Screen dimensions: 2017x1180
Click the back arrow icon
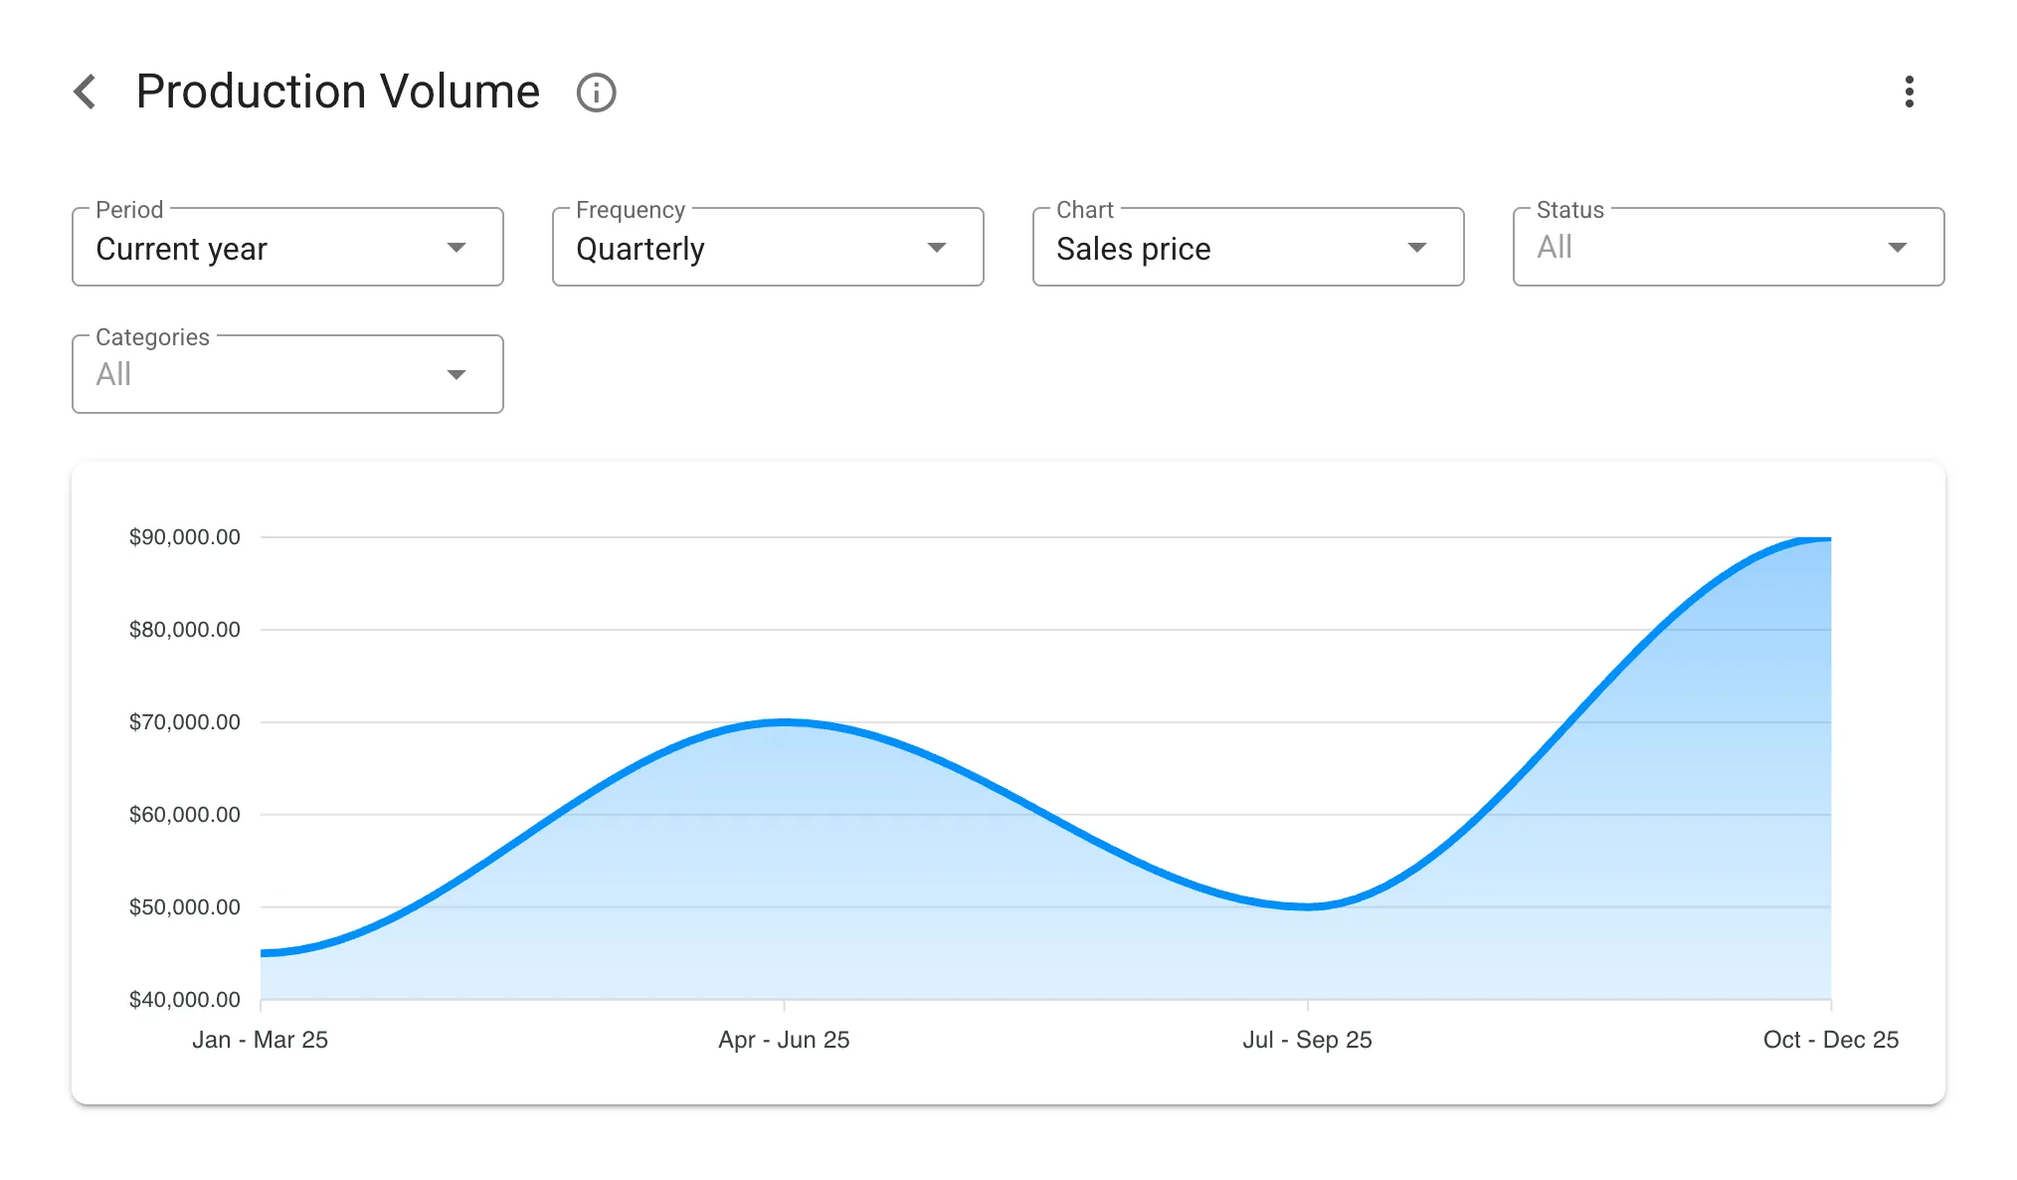[86, 92]
